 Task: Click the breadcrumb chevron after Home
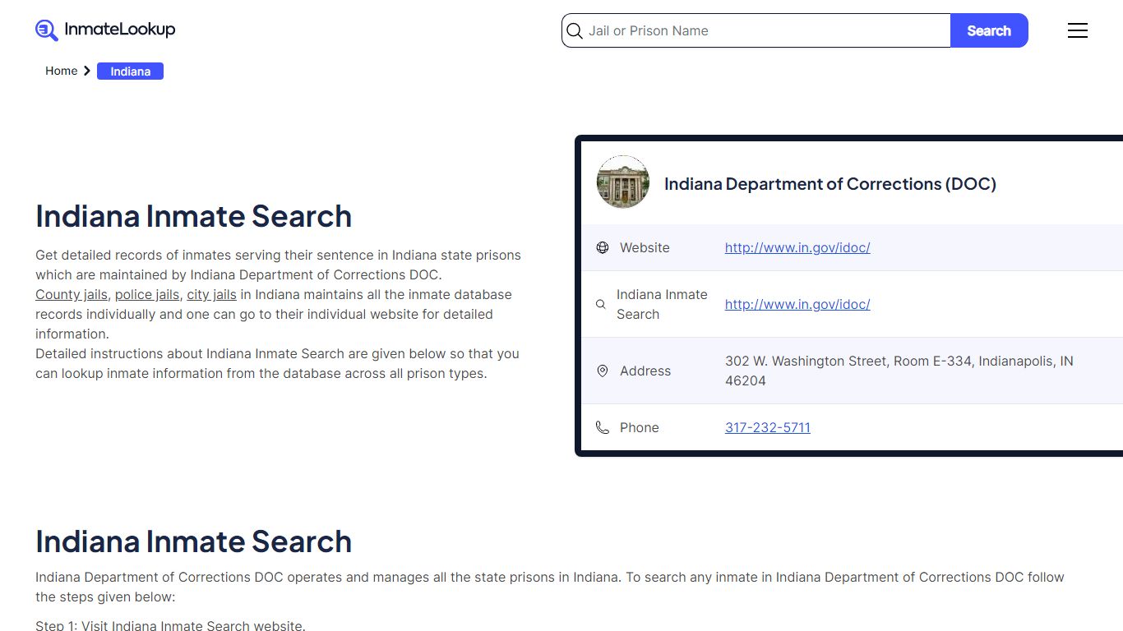[x=87, y=71]
